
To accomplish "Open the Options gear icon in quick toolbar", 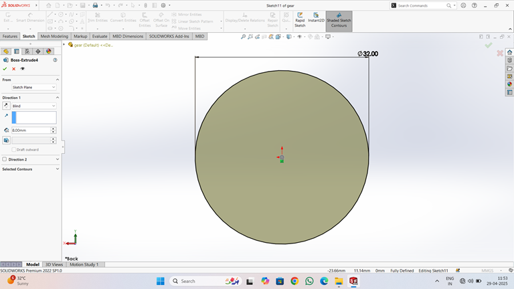I will (x=163, y=5).
